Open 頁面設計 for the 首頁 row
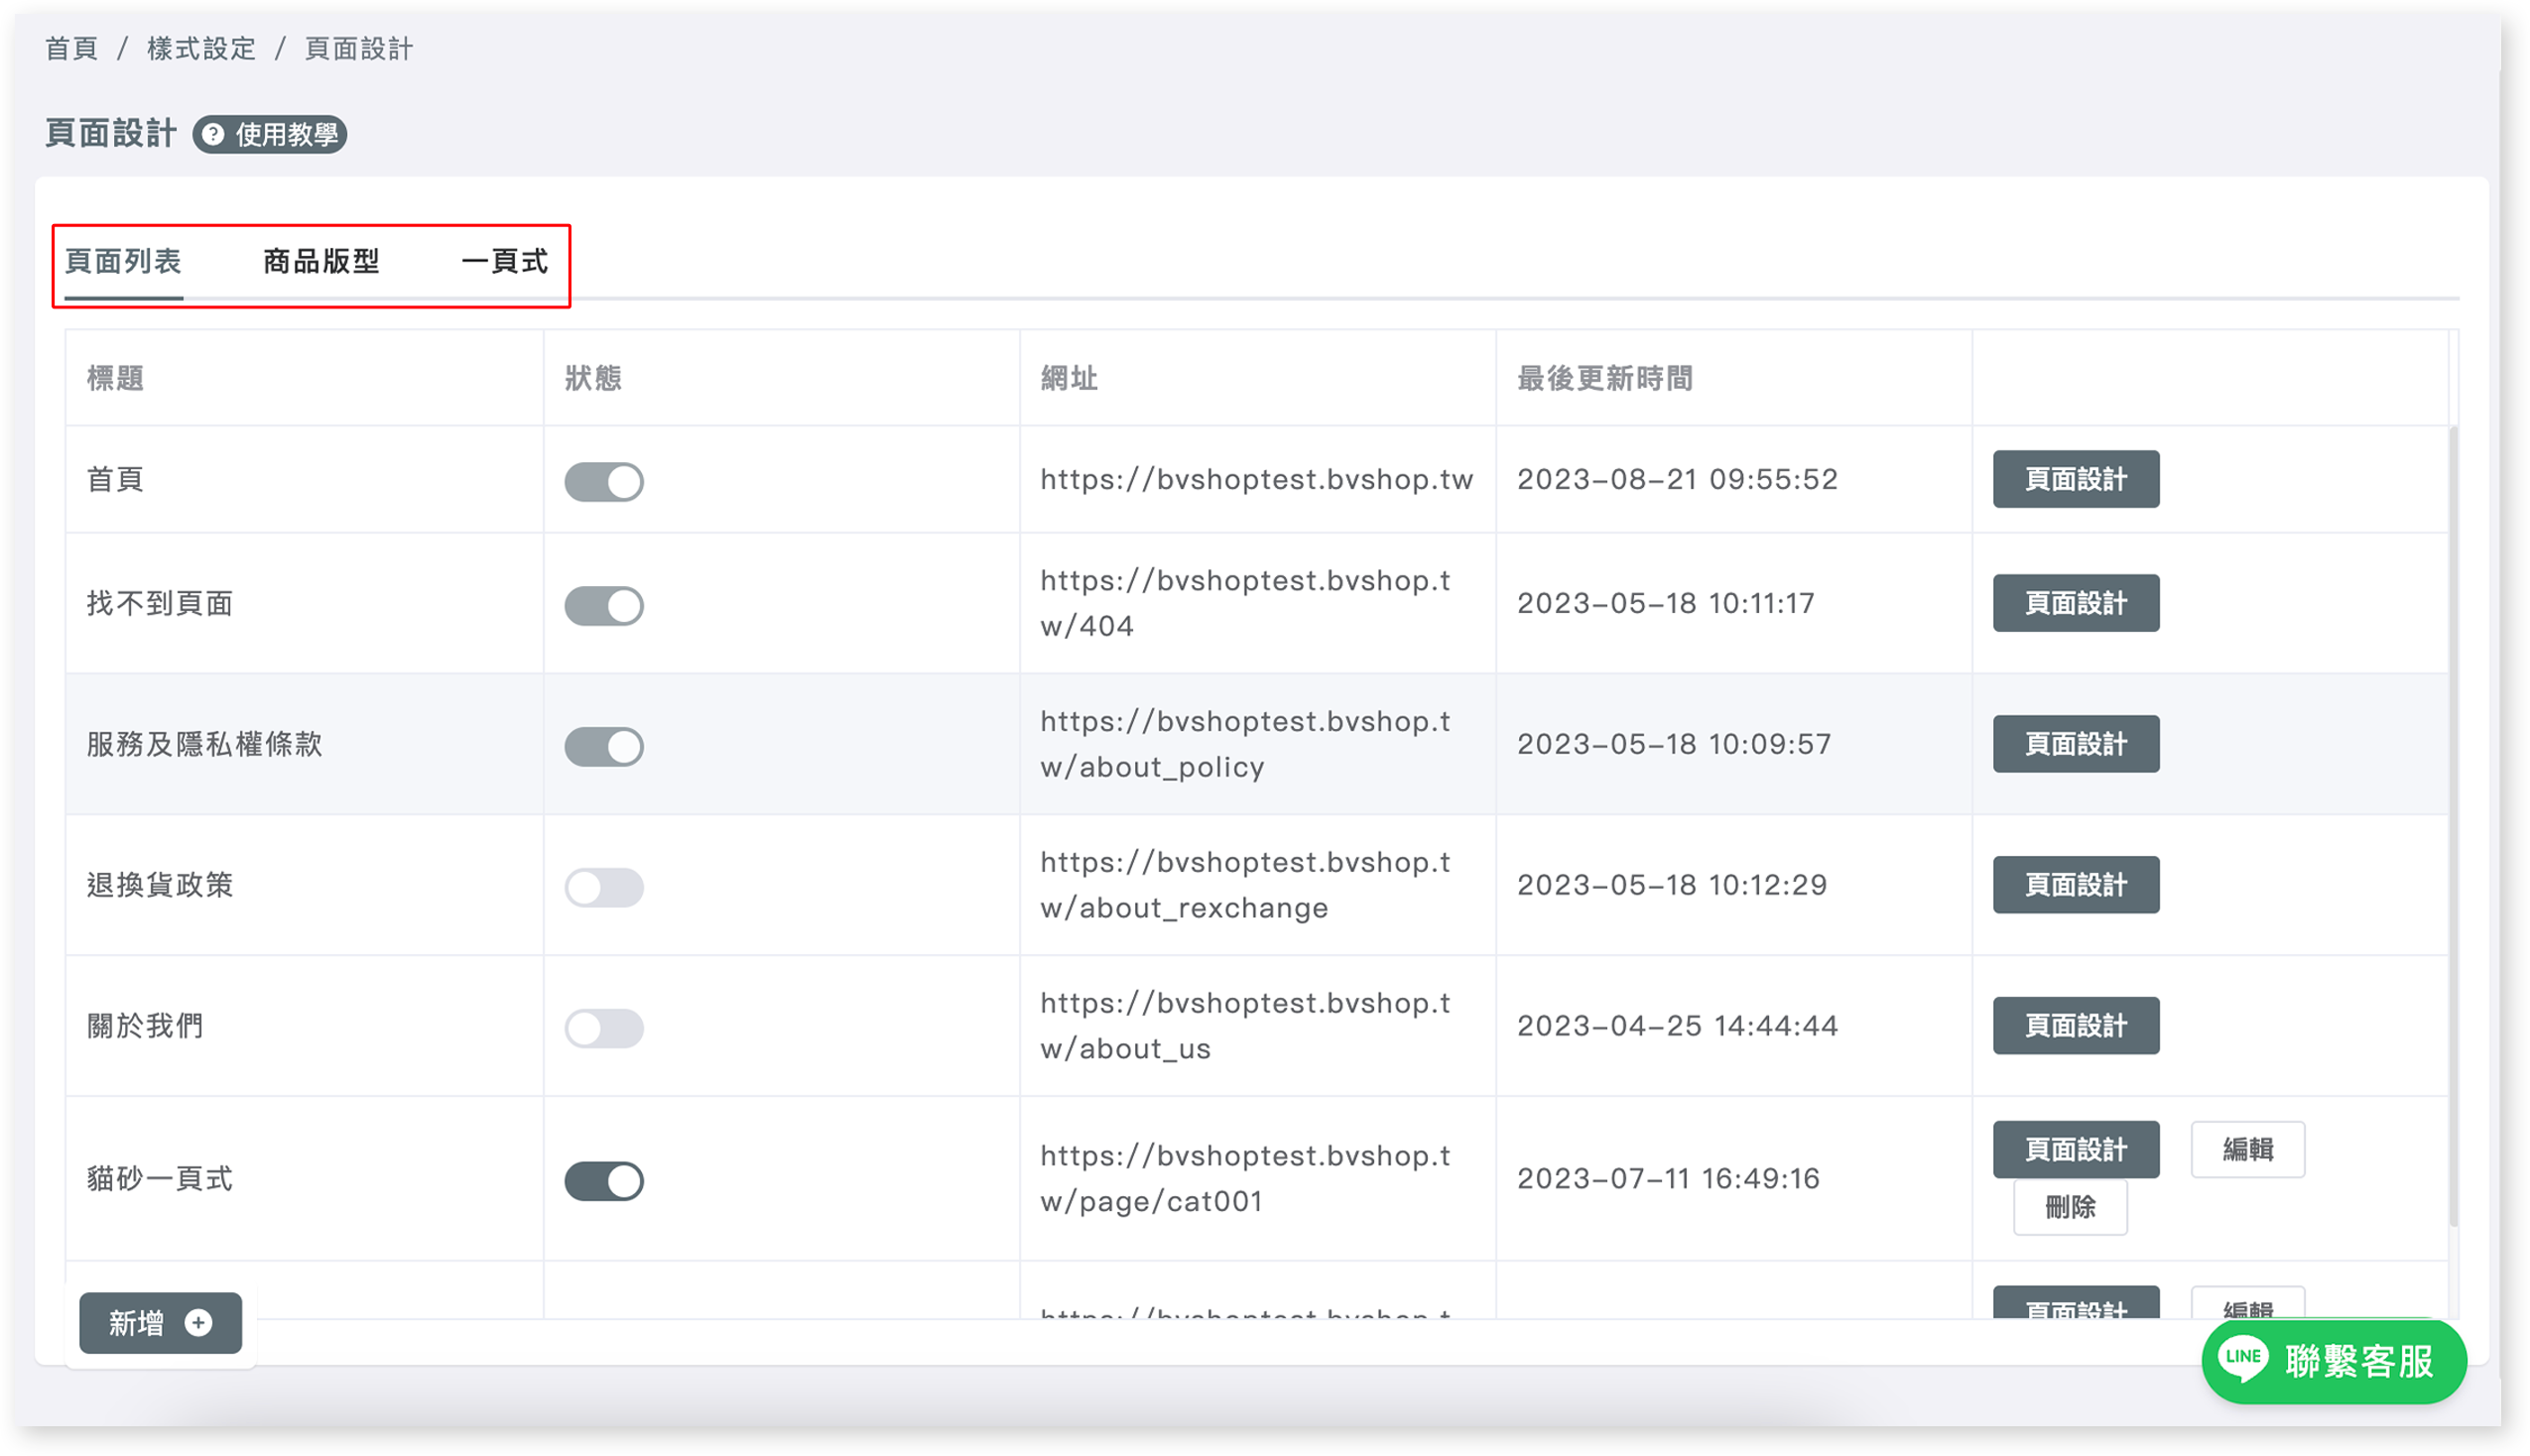This screenshot has height=1456, width=2530. 2075,479
